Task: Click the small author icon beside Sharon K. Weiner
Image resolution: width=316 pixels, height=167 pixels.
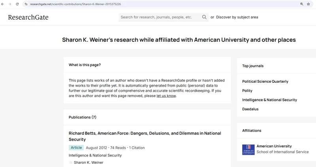Action: coord(71,162)
